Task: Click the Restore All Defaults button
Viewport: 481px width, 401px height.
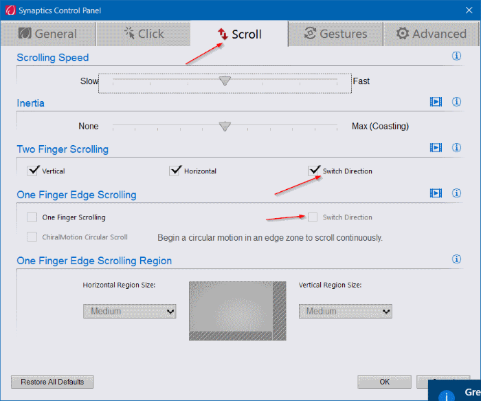Action: click(52, 382)
